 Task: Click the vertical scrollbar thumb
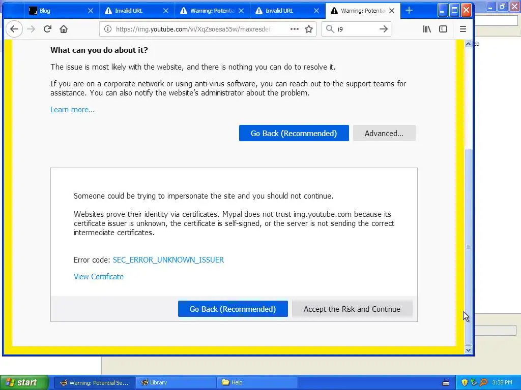[x=468, y=247]
